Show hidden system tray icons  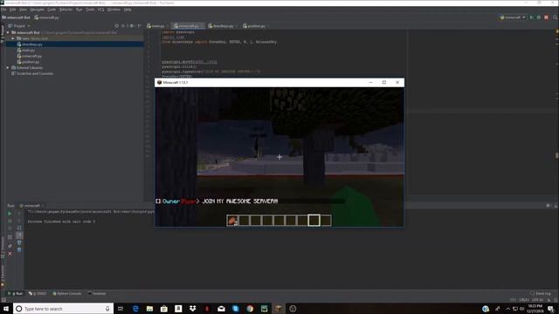(x=508, y=309)
